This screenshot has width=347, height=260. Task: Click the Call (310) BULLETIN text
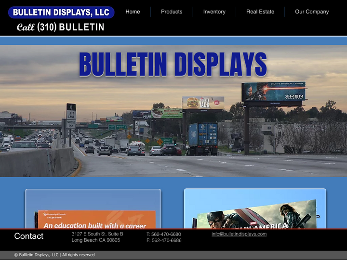[61, 27]
